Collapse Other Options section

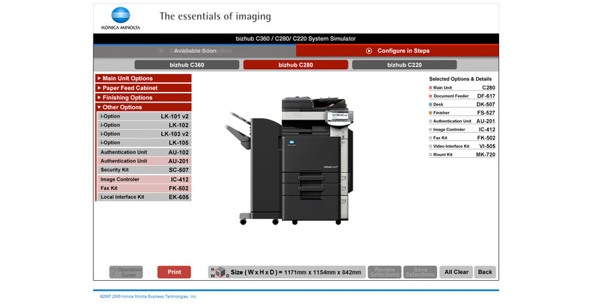(x=144, y=107)
